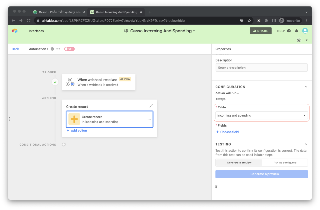
Task: Select Run as configured test mode
Action: (285, 162)
